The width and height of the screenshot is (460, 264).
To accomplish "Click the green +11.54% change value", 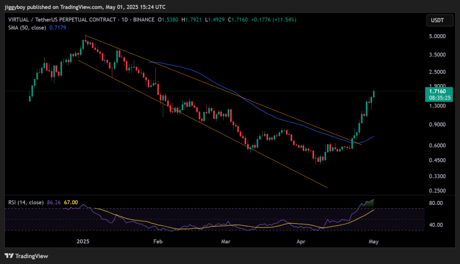I will 286,20.
